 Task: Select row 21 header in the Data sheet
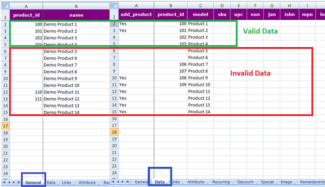pyautogui.click(x=114, y=152)
